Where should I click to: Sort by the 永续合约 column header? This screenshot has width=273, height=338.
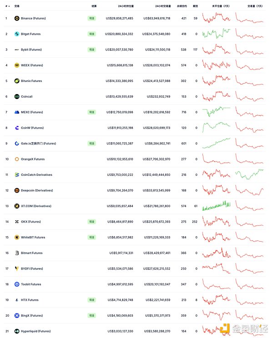tap(182, 6)
